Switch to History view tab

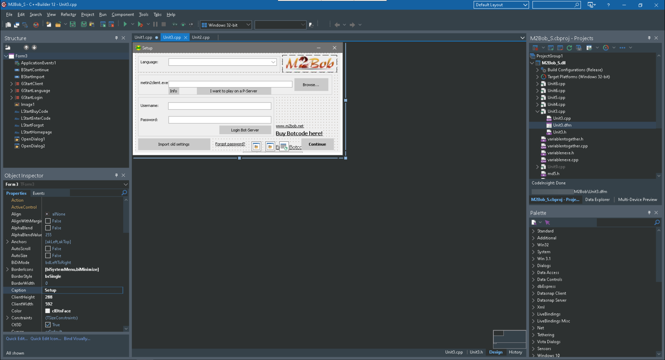515,352
